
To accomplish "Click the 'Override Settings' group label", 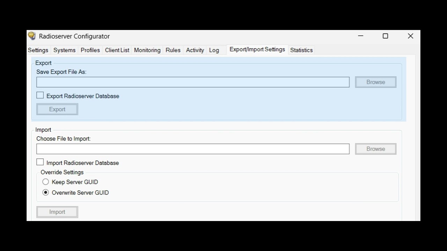I will pos(62,172).
